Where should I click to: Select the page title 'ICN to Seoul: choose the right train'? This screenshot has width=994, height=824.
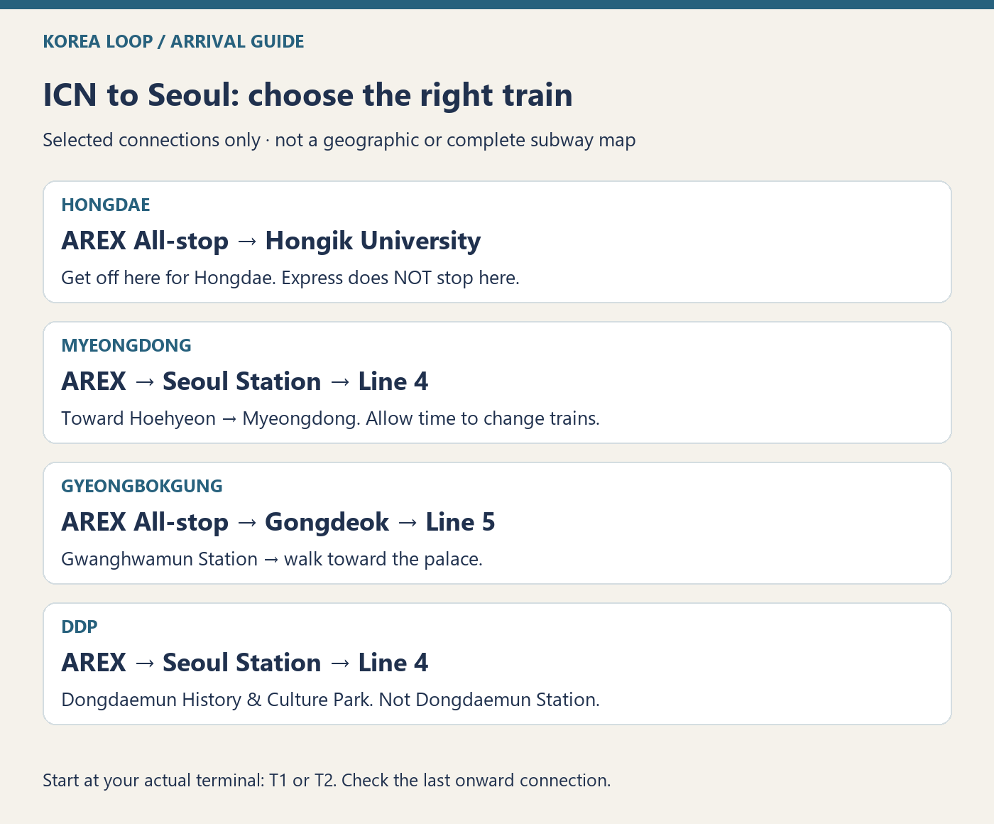click(x=307, y=95)
